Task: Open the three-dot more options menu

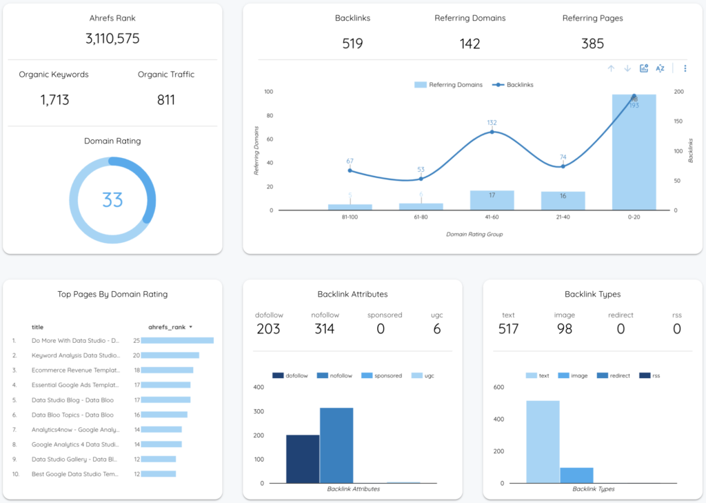Action: click(685, 68)
